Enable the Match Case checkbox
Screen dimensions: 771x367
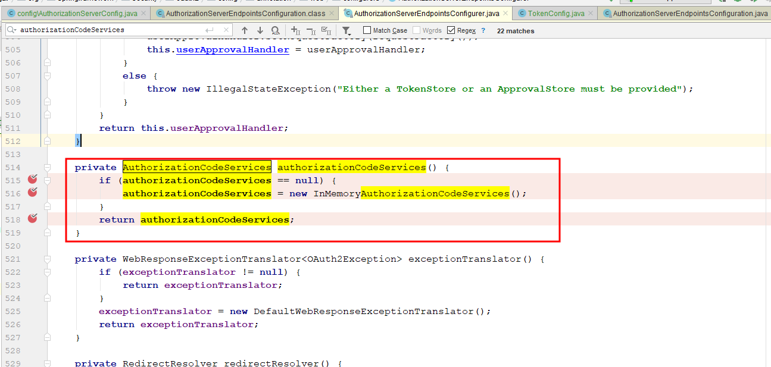point(368,30)
